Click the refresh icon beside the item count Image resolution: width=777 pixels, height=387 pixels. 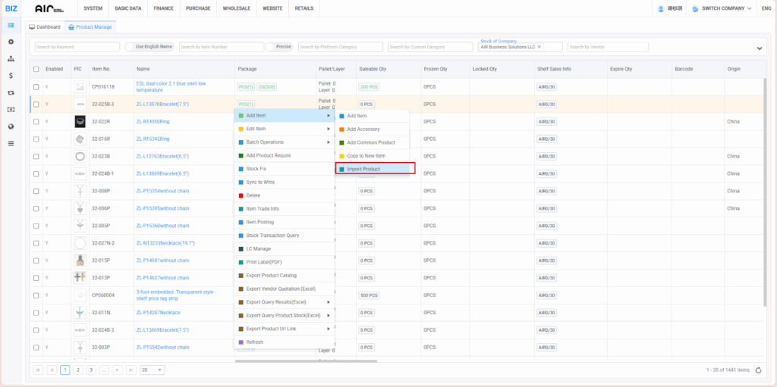click(758, 370)
